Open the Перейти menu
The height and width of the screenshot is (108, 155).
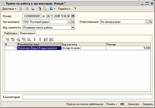pos(64,9)
